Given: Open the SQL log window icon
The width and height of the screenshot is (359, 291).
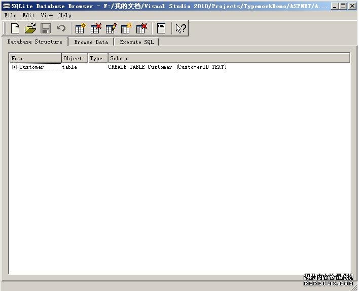Looking at the screenshot, I should [161, 29].
